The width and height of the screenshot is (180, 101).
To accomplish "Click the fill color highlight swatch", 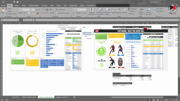I will pyautogui.click(x=34, y=13).
